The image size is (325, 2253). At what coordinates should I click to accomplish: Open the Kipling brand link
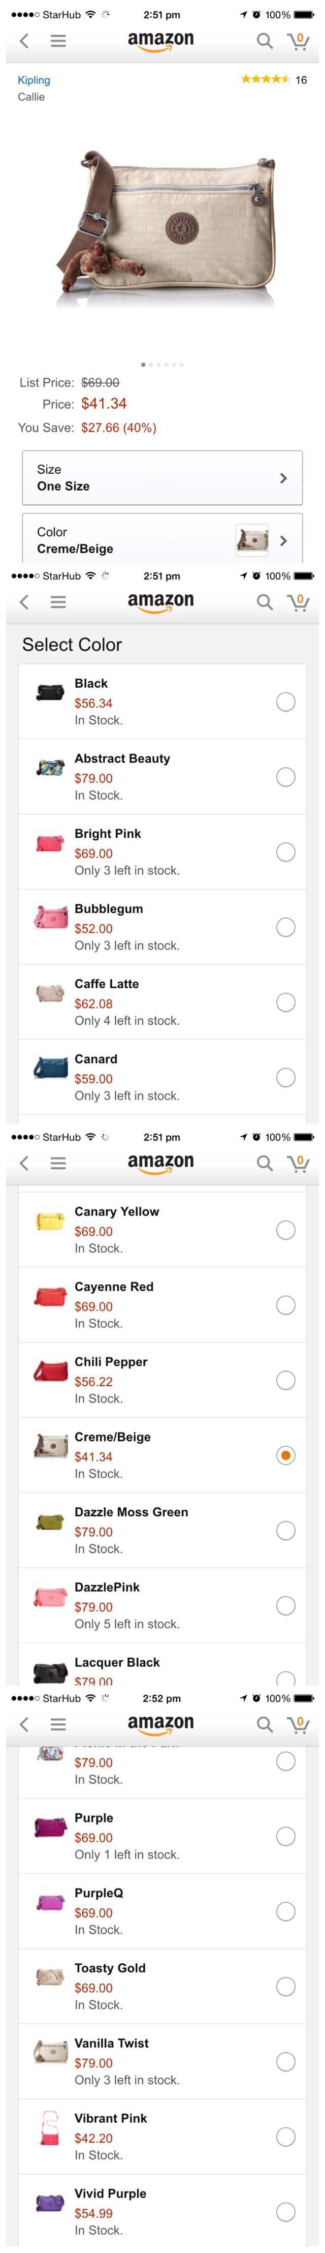[34, 80]
